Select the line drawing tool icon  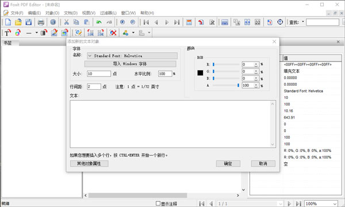(29, 33)
